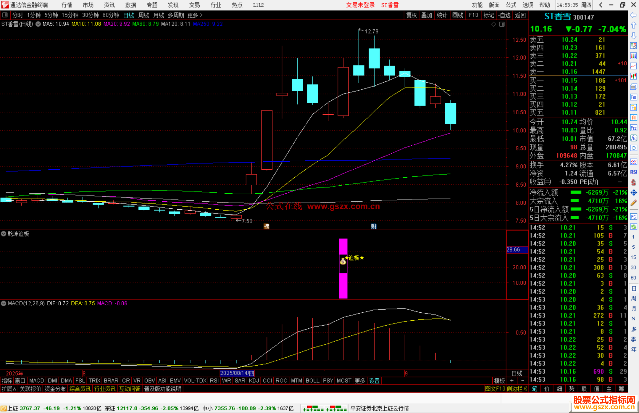Viewport: 639px width, 413px height.
Task: Toggle the panel layout icon before 分时
Action: coord(5,15)
